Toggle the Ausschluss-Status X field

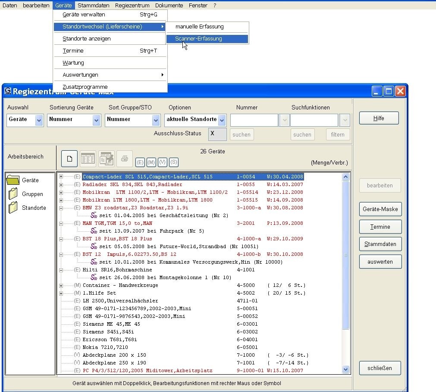(217, 134)
